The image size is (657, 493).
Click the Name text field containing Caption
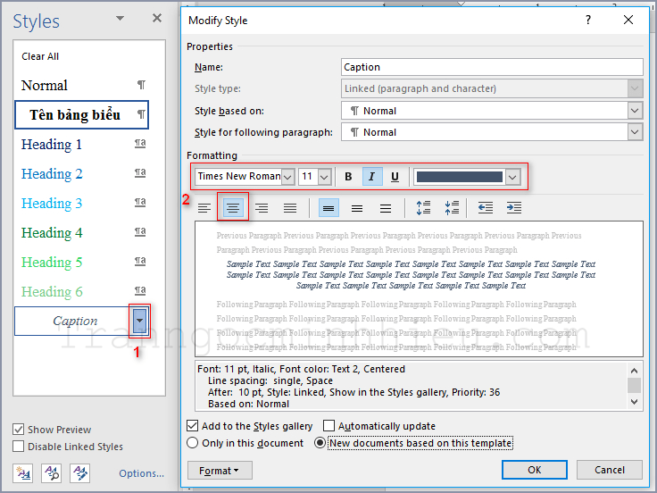tap(492, 67)
